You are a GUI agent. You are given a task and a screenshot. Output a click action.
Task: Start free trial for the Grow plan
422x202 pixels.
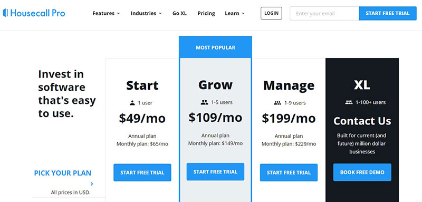tap(216, 171)
